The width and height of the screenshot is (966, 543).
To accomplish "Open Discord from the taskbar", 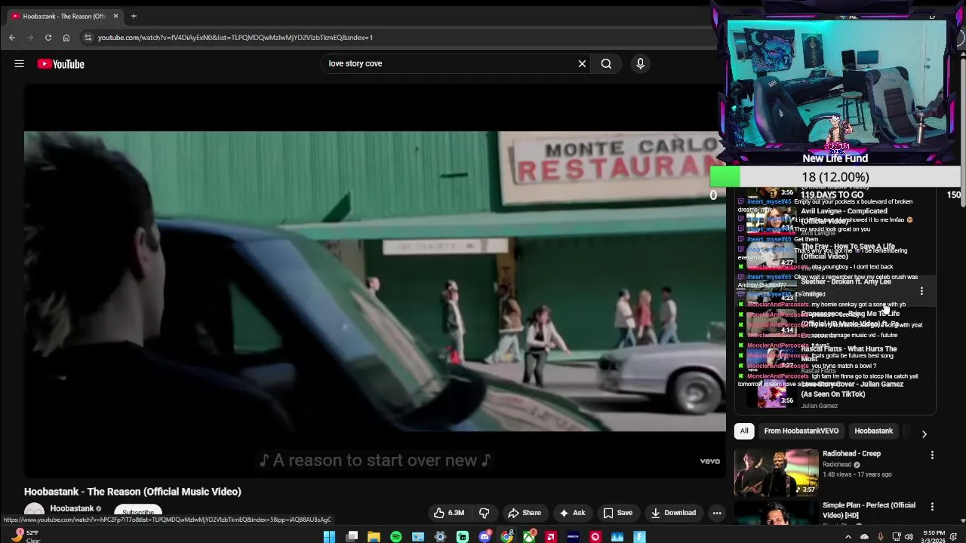I will tap(485, 537).
